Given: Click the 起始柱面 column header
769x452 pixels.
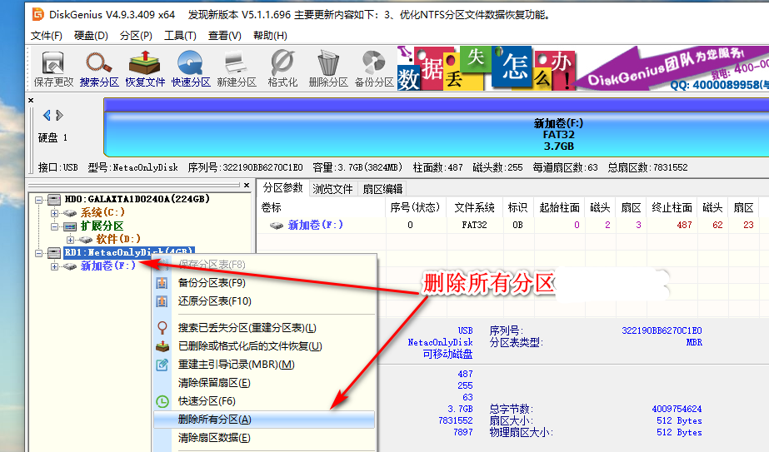Looking at the screenshot, I should pyautogui.click(x=559, y=208).
